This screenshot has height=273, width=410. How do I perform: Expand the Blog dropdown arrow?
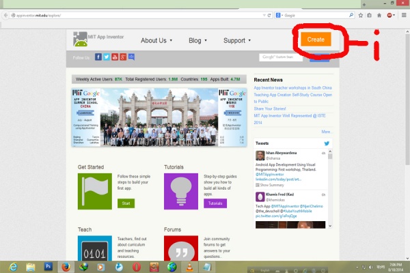click(206, 40)
